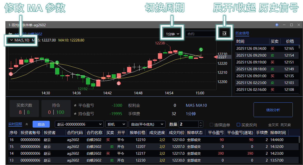
Task: Open the 1分钟 period dropdown
Action: (x=172, y=34)
